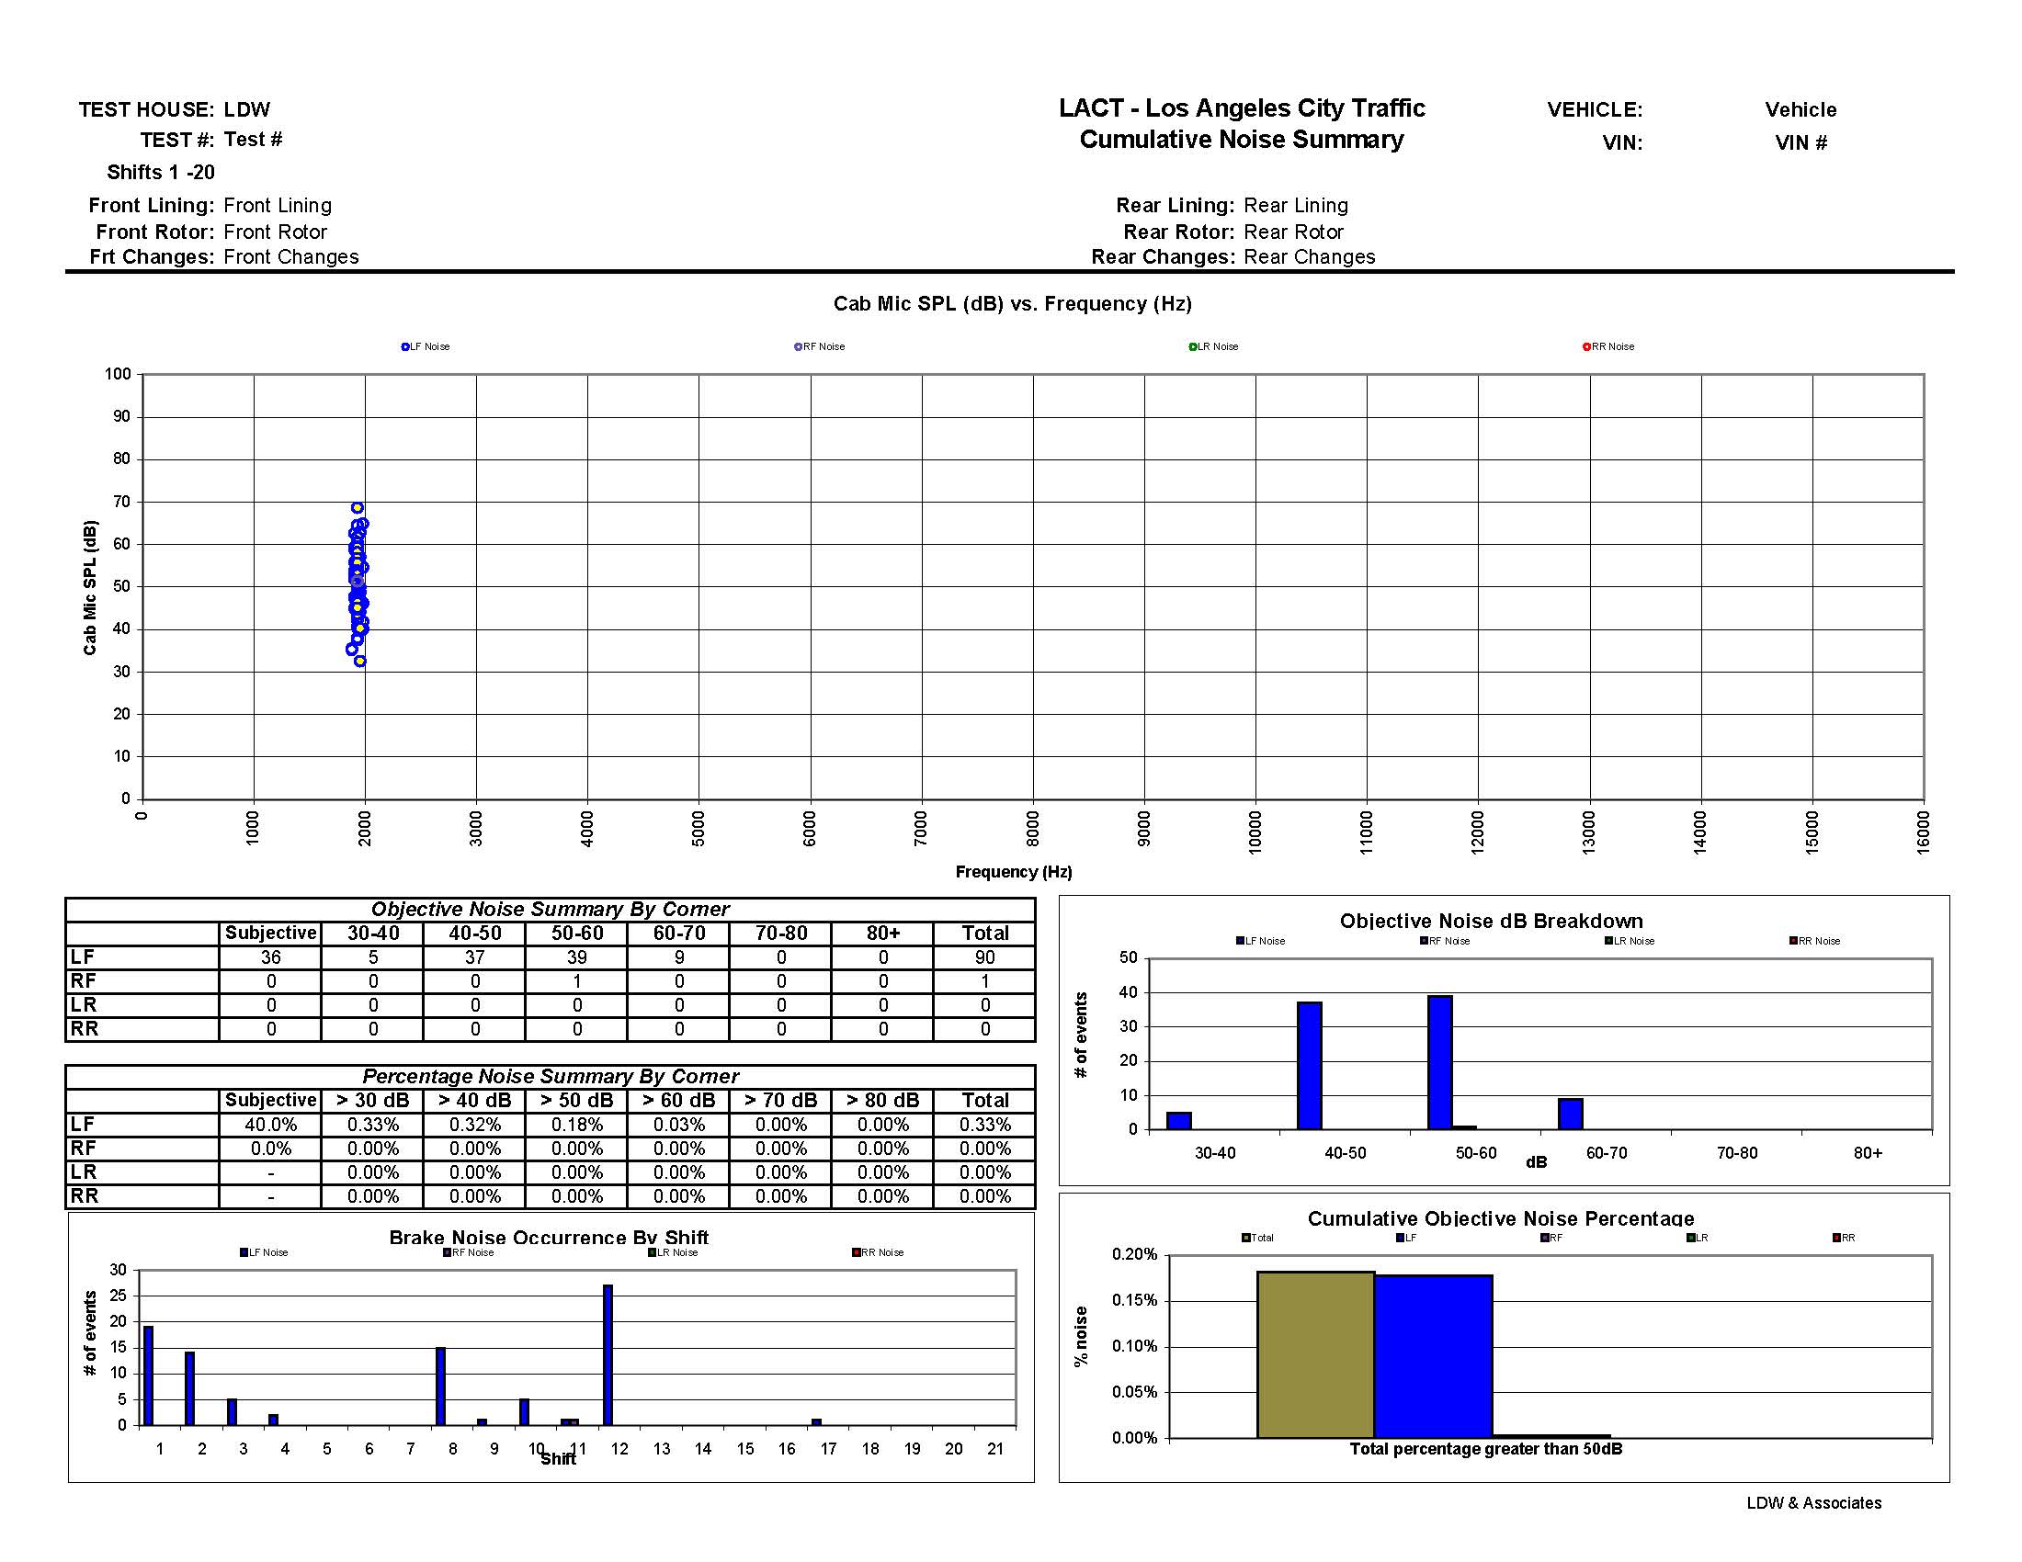2022x1562 pixels.
Task: Click the 30-40 bar in dB Breakdown chart
Action: (1178, 1121)
